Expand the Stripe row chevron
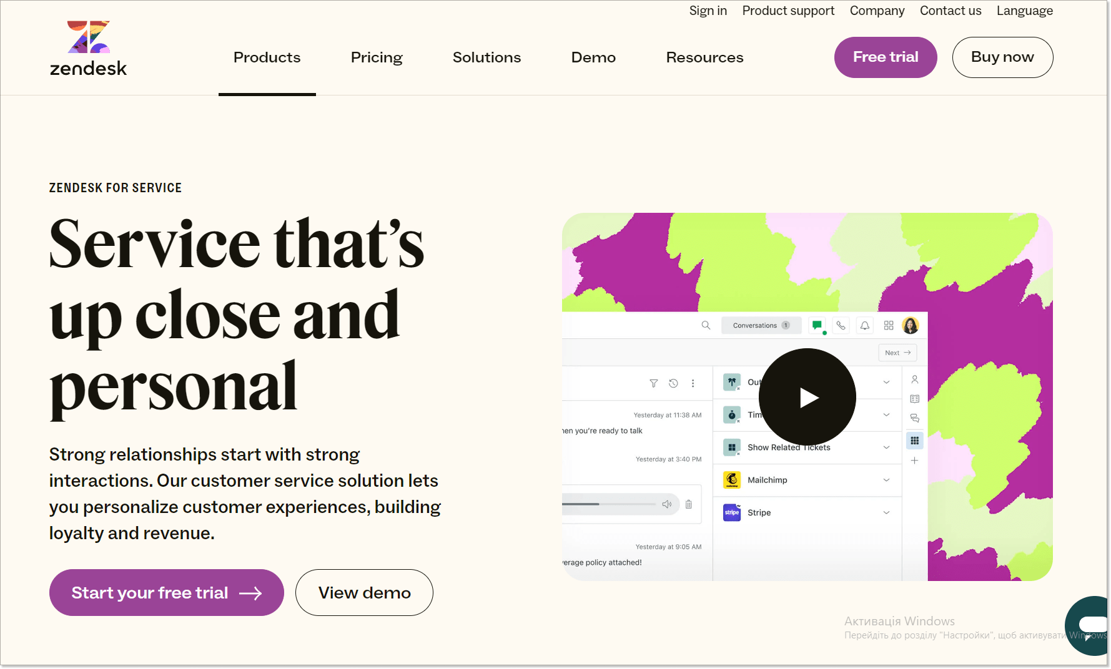This screenshot has width=1111, height=669. [886, 512]
